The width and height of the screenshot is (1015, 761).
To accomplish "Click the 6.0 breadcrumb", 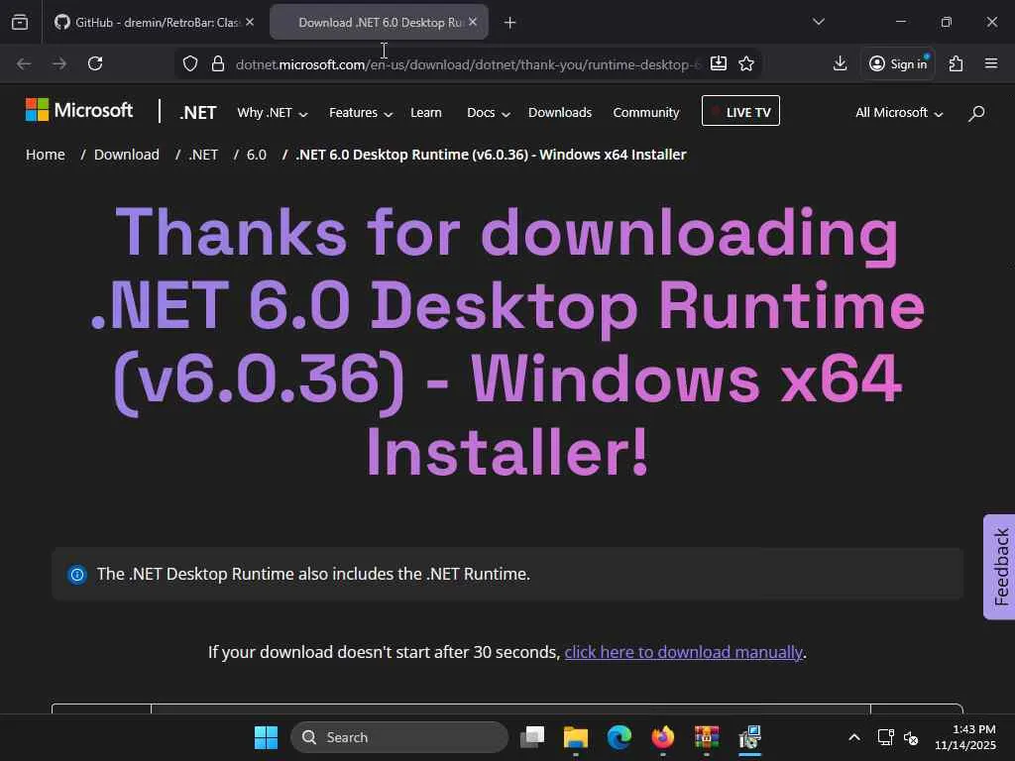I will 257,155.
